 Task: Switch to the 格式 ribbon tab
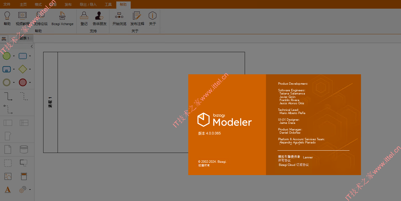(38, 4)
